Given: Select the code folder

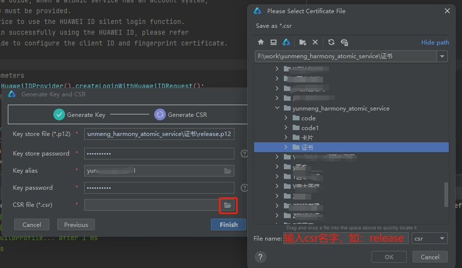Looking at the screenshot, I should point(308,118).
